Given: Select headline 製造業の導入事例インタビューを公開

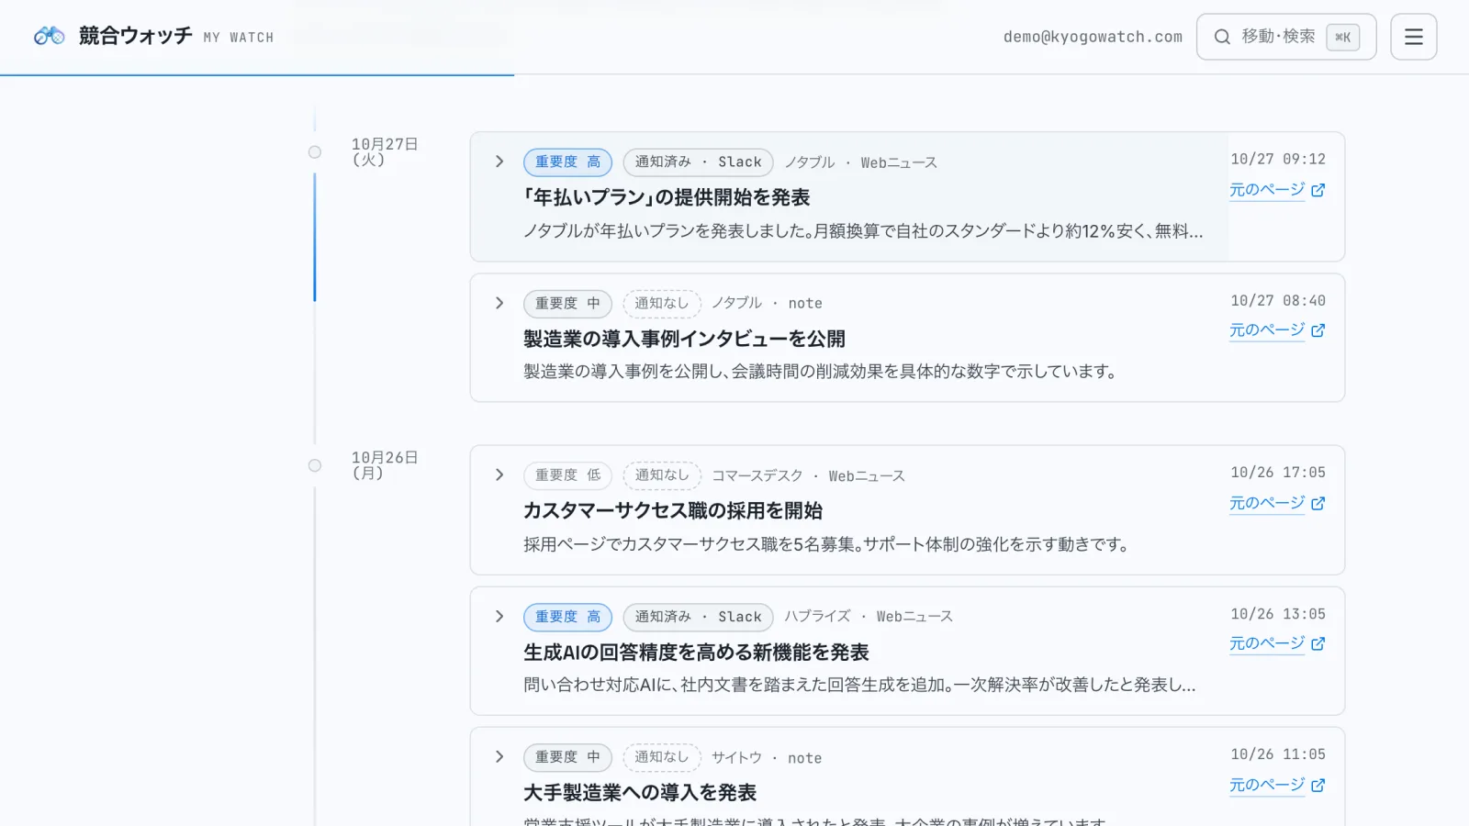Looking at the screenshot, I should point(684,339).
